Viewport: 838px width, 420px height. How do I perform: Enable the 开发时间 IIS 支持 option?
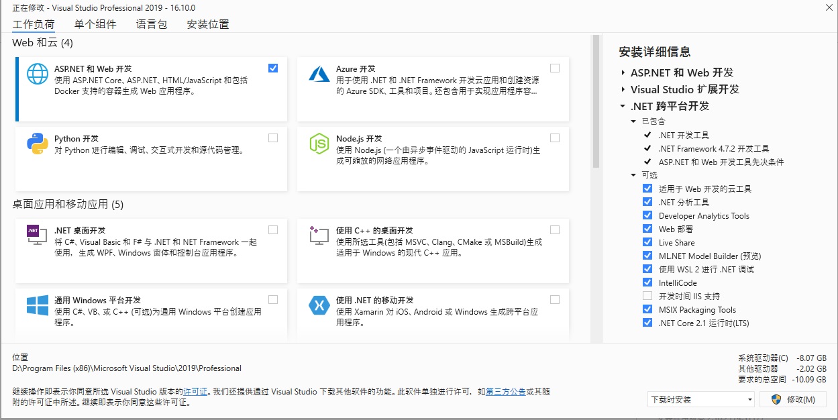647,296
